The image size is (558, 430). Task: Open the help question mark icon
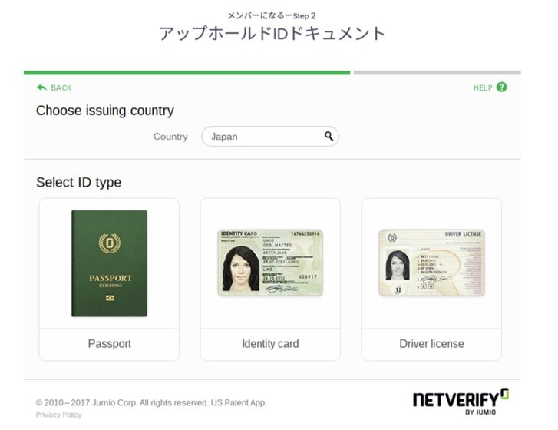[501, 88]
